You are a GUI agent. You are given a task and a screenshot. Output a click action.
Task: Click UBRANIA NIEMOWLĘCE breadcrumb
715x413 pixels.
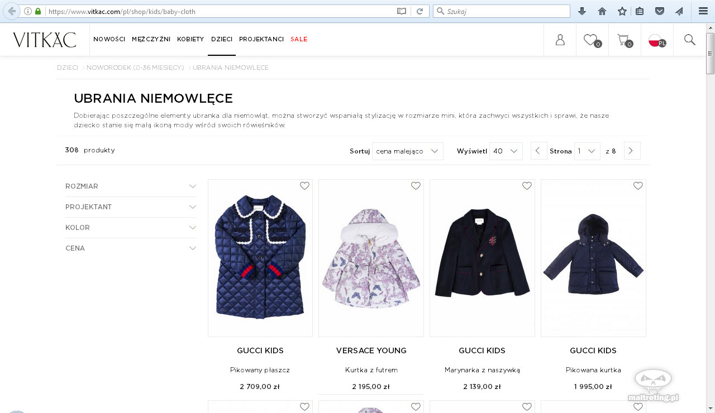(x=231, y=68)
